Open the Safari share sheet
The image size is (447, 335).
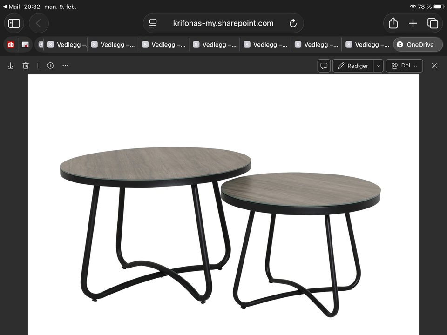(393, 23)
